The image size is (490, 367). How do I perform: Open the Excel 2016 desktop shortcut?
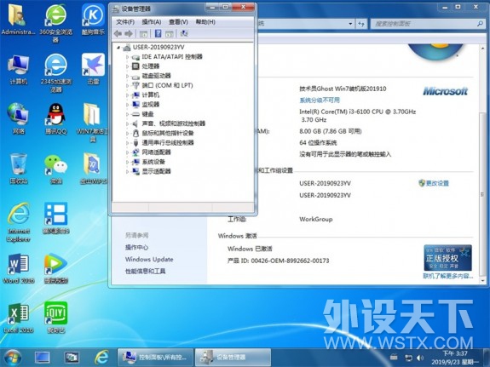coord(19,318)
